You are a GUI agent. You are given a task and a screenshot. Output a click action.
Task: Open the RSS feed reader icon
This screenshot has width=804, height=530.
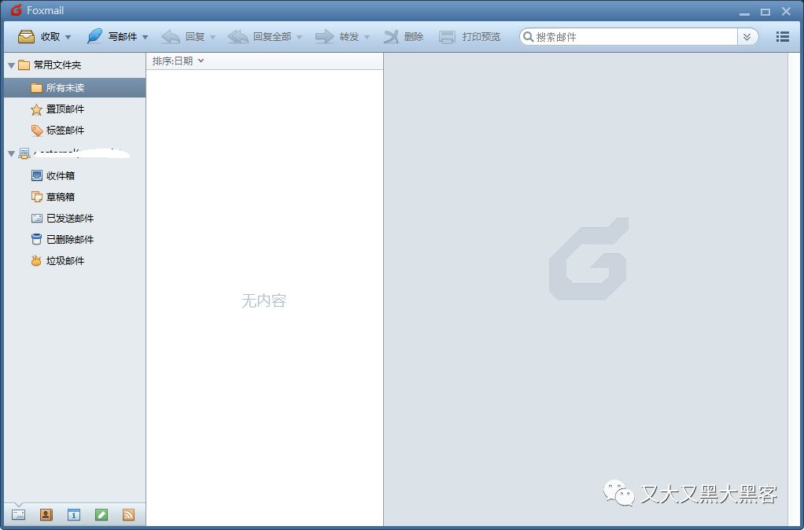click(x=129, y=513)
